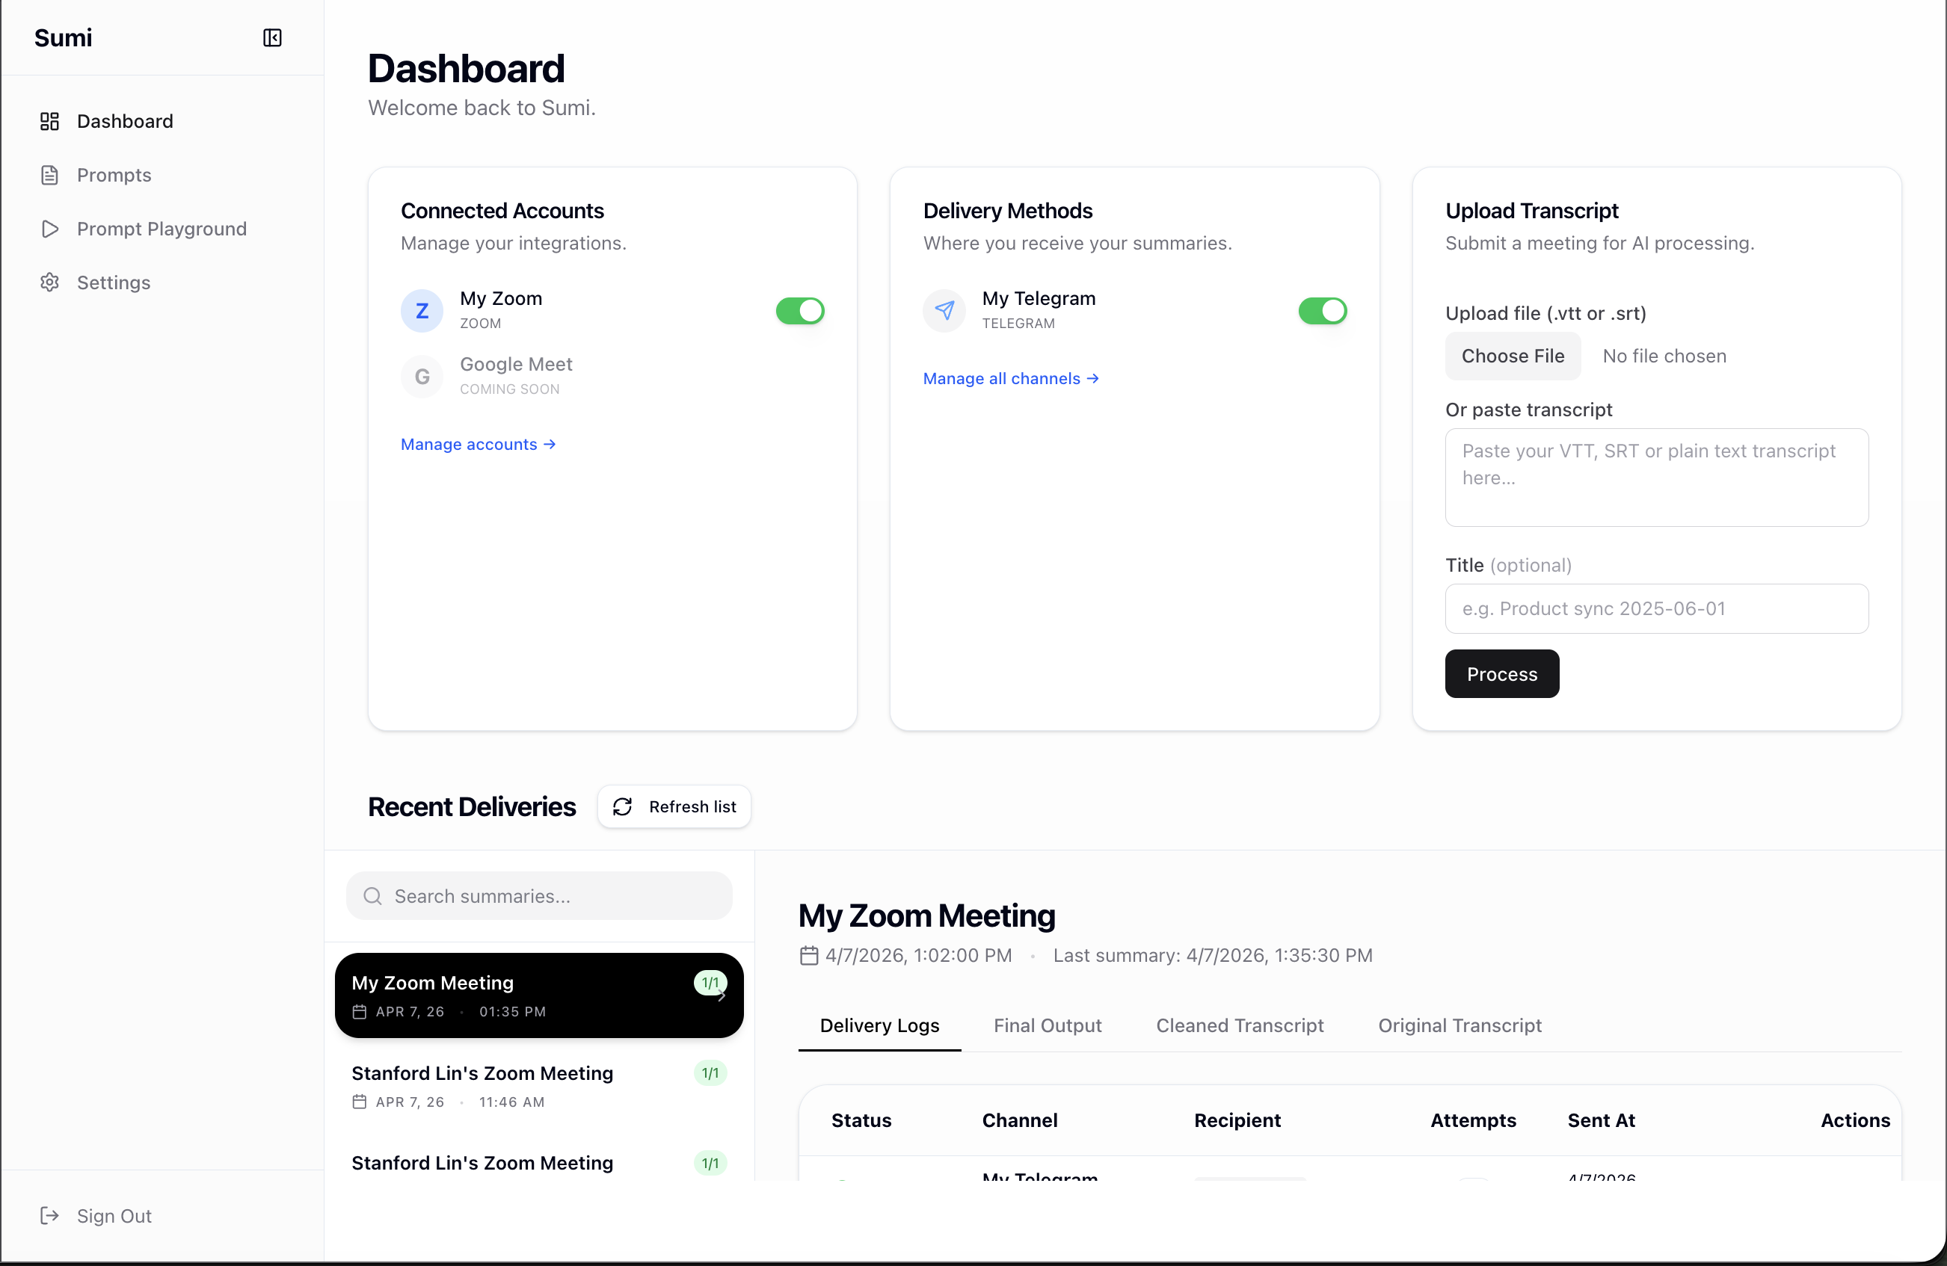Expand My Zoom Meeting chevron arrow
1947x1266 pixels.
[722, 995]
